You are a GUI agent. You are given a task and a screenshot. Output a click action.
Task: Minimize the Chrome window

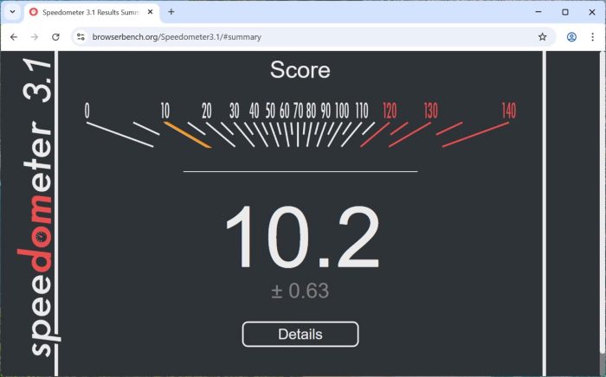538,12
